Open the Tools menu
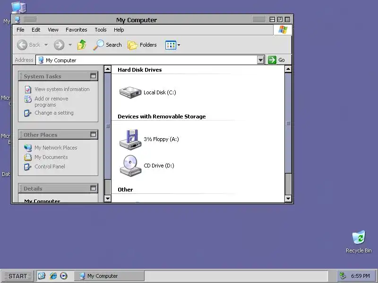Viewport: 378px width, 283px height. [101, 30]
